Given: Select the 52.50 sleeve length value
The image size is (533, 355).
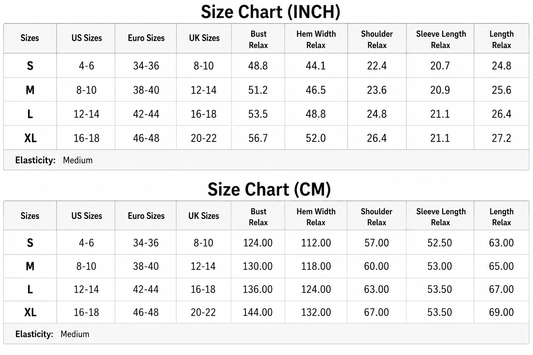Looking at the screenshot, I should [x=440, y=243].
